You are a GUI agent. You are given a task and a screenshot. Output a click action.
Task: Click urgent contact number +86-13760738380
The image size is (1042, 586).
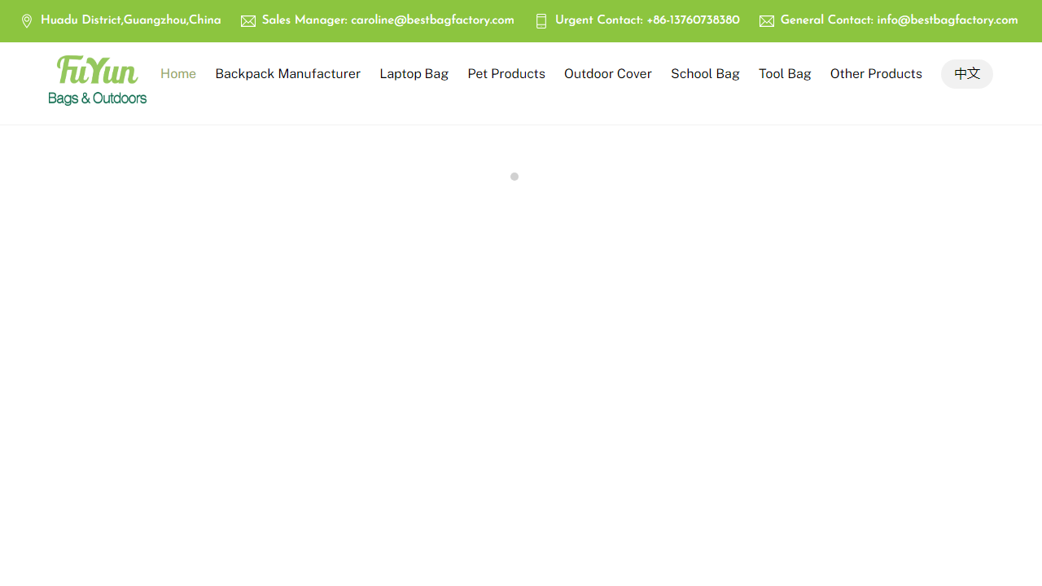tap(693, 20)
